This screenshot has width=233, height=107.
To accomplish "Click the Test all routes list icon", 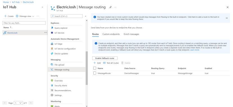I will click(104, 63).
